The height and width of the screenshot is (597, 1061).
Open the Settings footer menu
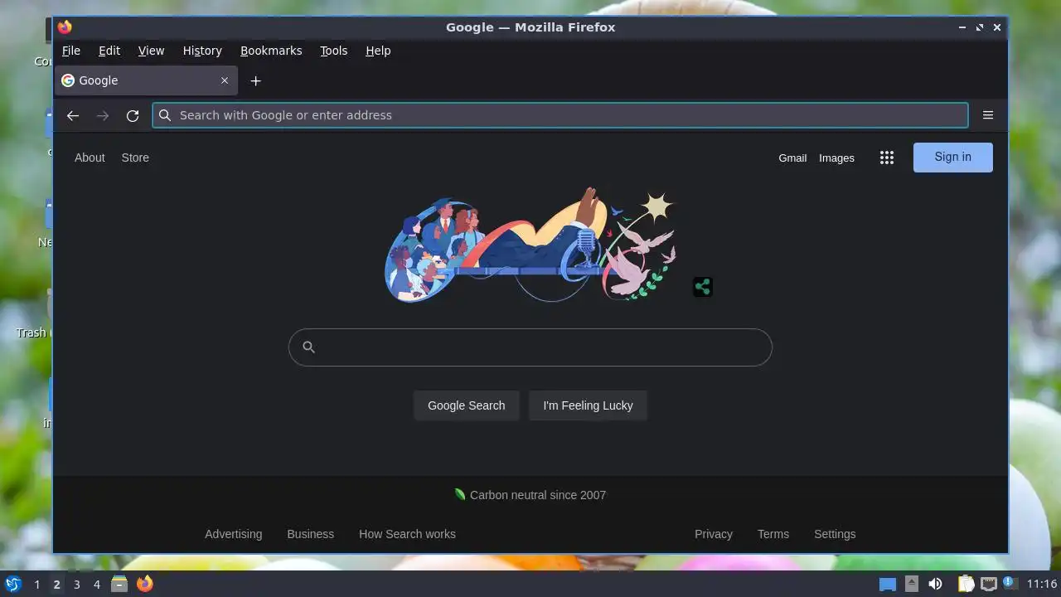click(x=835, y=534)
